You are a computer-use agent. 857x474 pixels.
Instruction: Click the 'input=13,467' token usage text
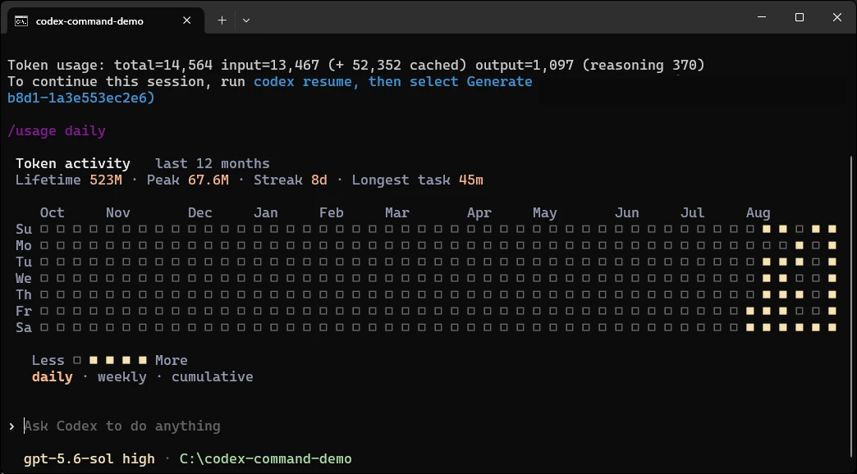tap(270, 66)
